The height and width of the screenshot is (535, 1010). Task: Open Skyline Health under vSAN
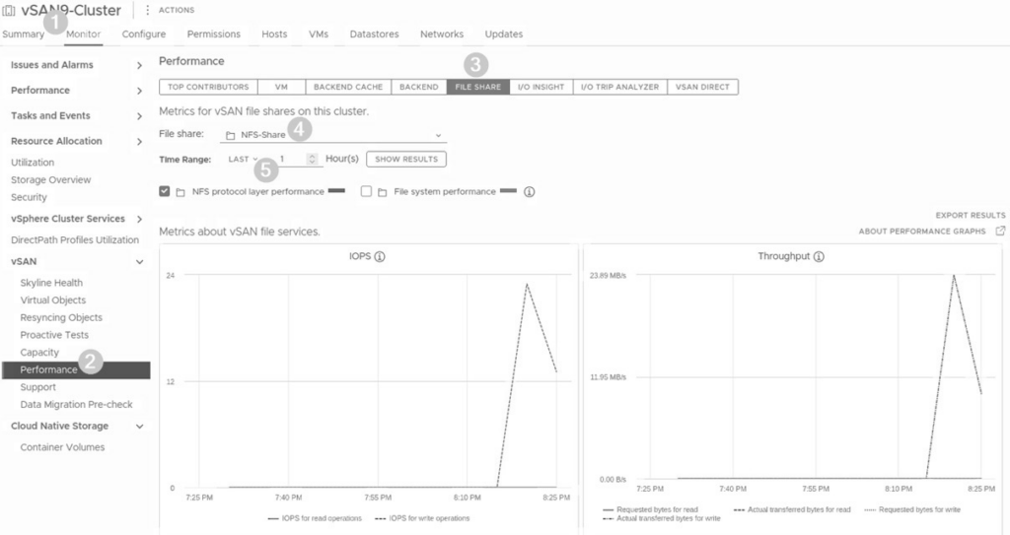(x=51, y=283)
